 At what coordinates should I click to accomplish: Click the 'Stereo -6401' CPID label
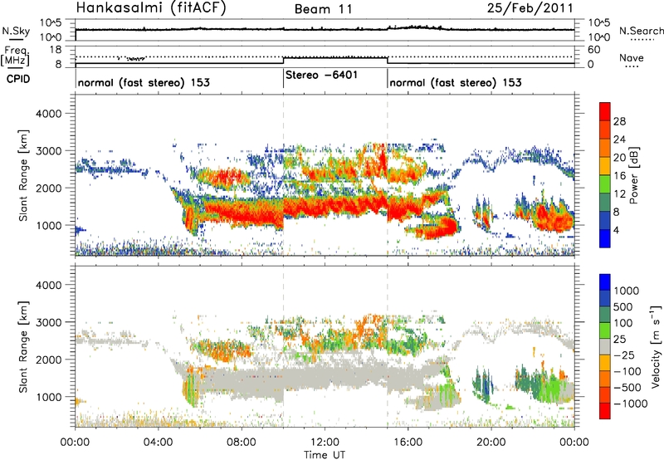pyautogui.click(x=321, y=75)
